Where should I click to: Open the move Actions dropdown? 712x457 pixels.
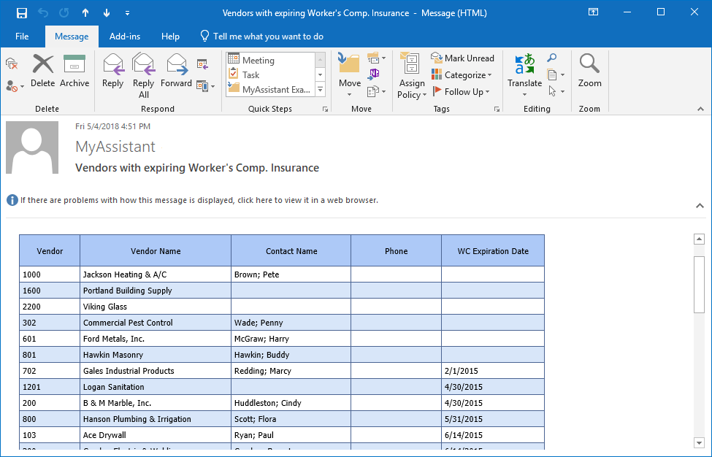click(x=376, y=91)
